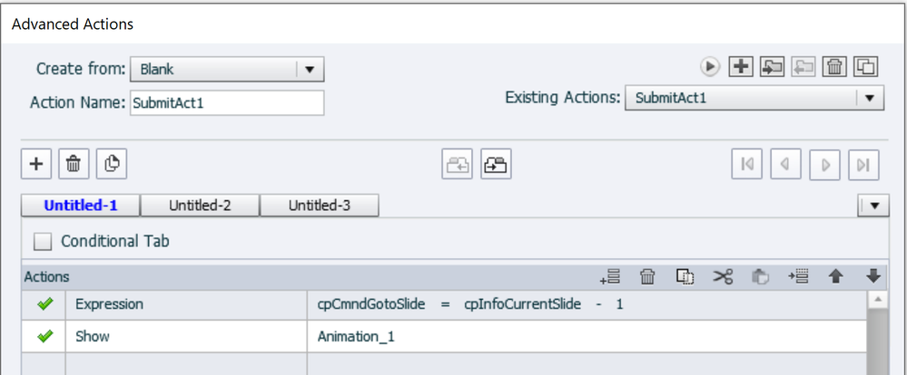Enable the Conditional Tab checkbox

[43, 242]
